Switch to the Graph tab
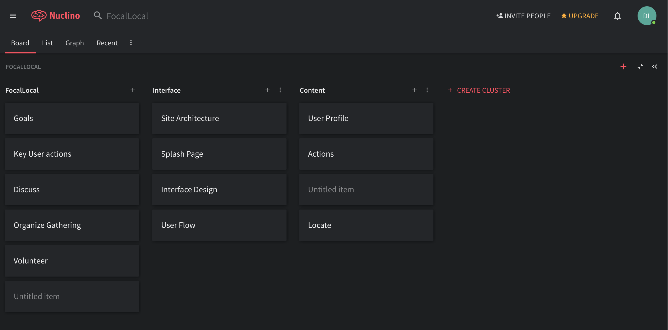668x330 pixels. (x=75, y=43)
